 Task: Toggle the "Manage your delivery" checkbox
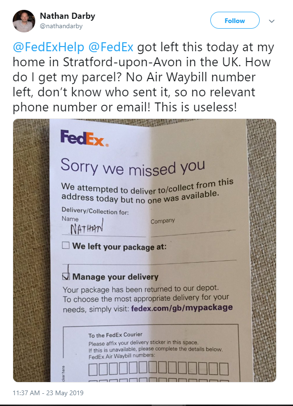(66, 277)
